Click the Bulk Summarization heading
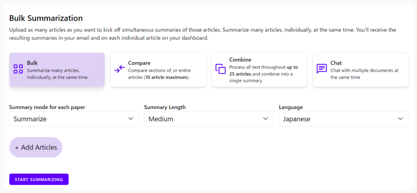 (x=46, y=18)
